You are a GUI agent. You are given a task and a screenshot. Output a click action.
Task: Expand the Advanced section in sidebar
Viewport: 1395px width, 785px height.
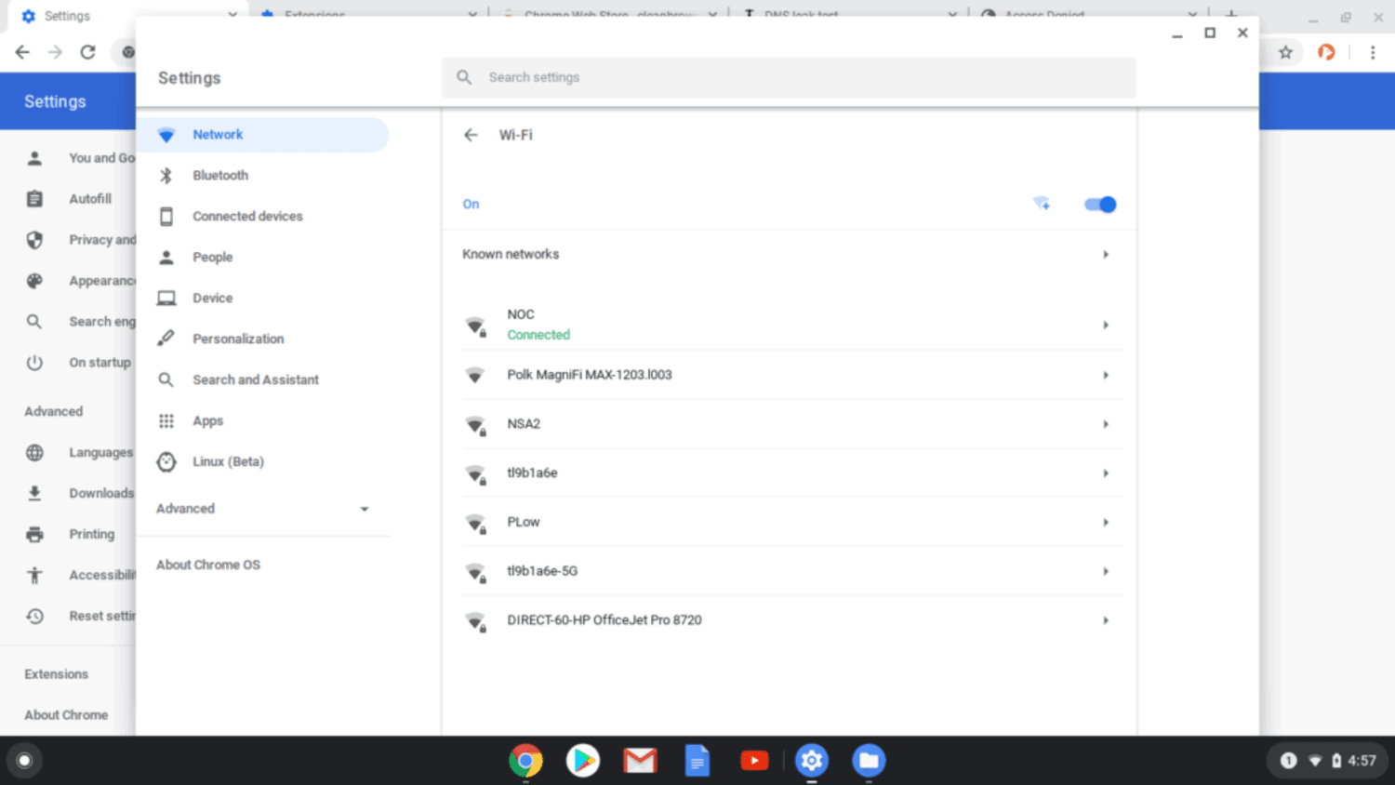pos(263,509)
